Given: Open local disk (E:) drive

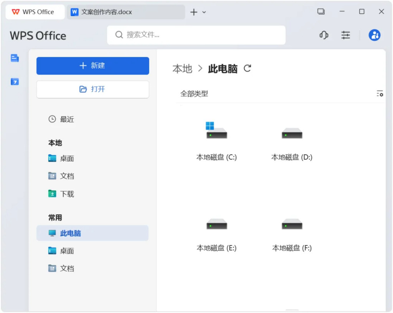Looking at the screenshot, I should (216, 232).
